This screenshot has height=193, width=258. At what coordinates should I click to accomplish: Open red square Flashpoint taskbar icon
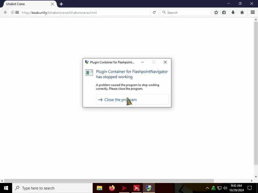(x=137, y=188)
